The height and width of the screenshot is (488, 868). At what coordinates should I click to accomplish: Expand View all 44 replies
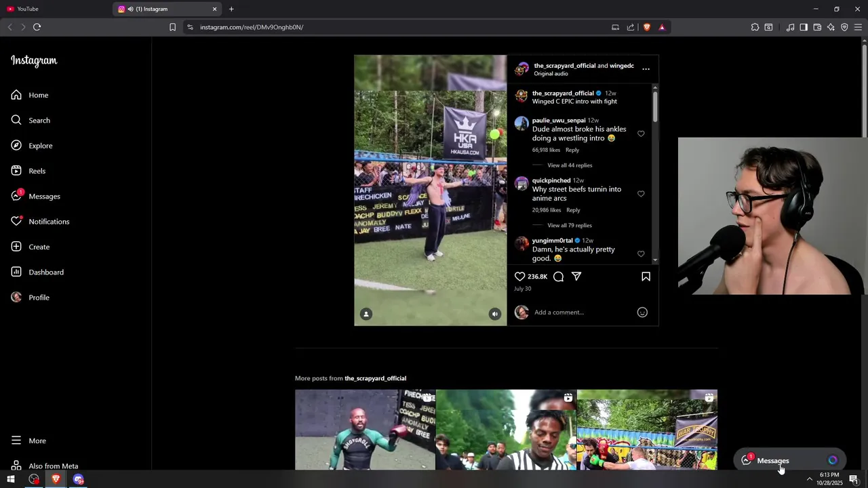tap(570, 165)
